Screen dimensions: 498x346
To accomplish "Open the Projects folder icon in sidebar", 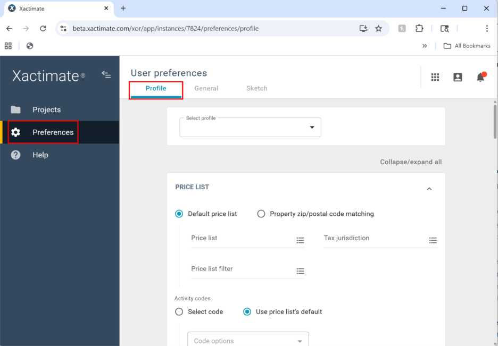I will pyautogui.click(x=15, y=109).
